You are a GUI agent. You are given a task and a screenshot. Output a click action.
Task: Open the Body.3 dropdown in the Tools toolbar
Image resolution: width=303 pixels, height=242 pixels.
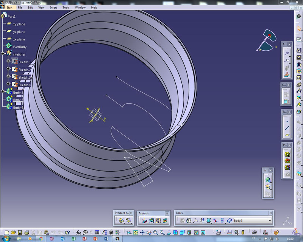pyautogui.click(x=269, y=220)
